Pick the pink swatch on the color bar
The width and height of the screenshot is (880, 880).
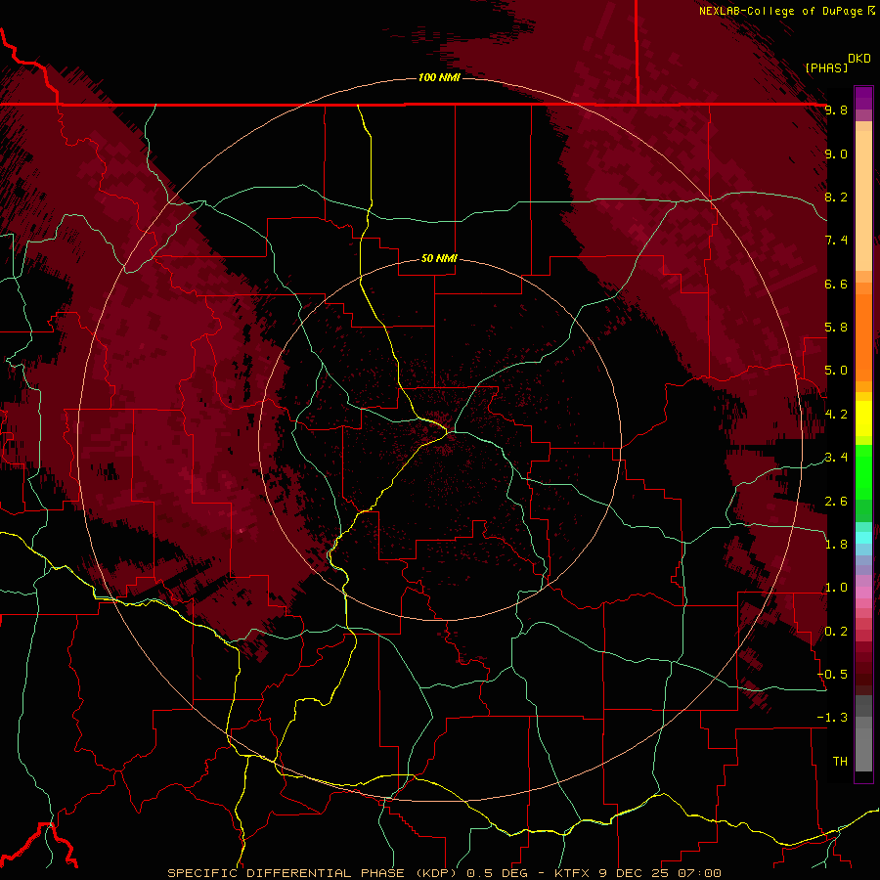[863, 593]
